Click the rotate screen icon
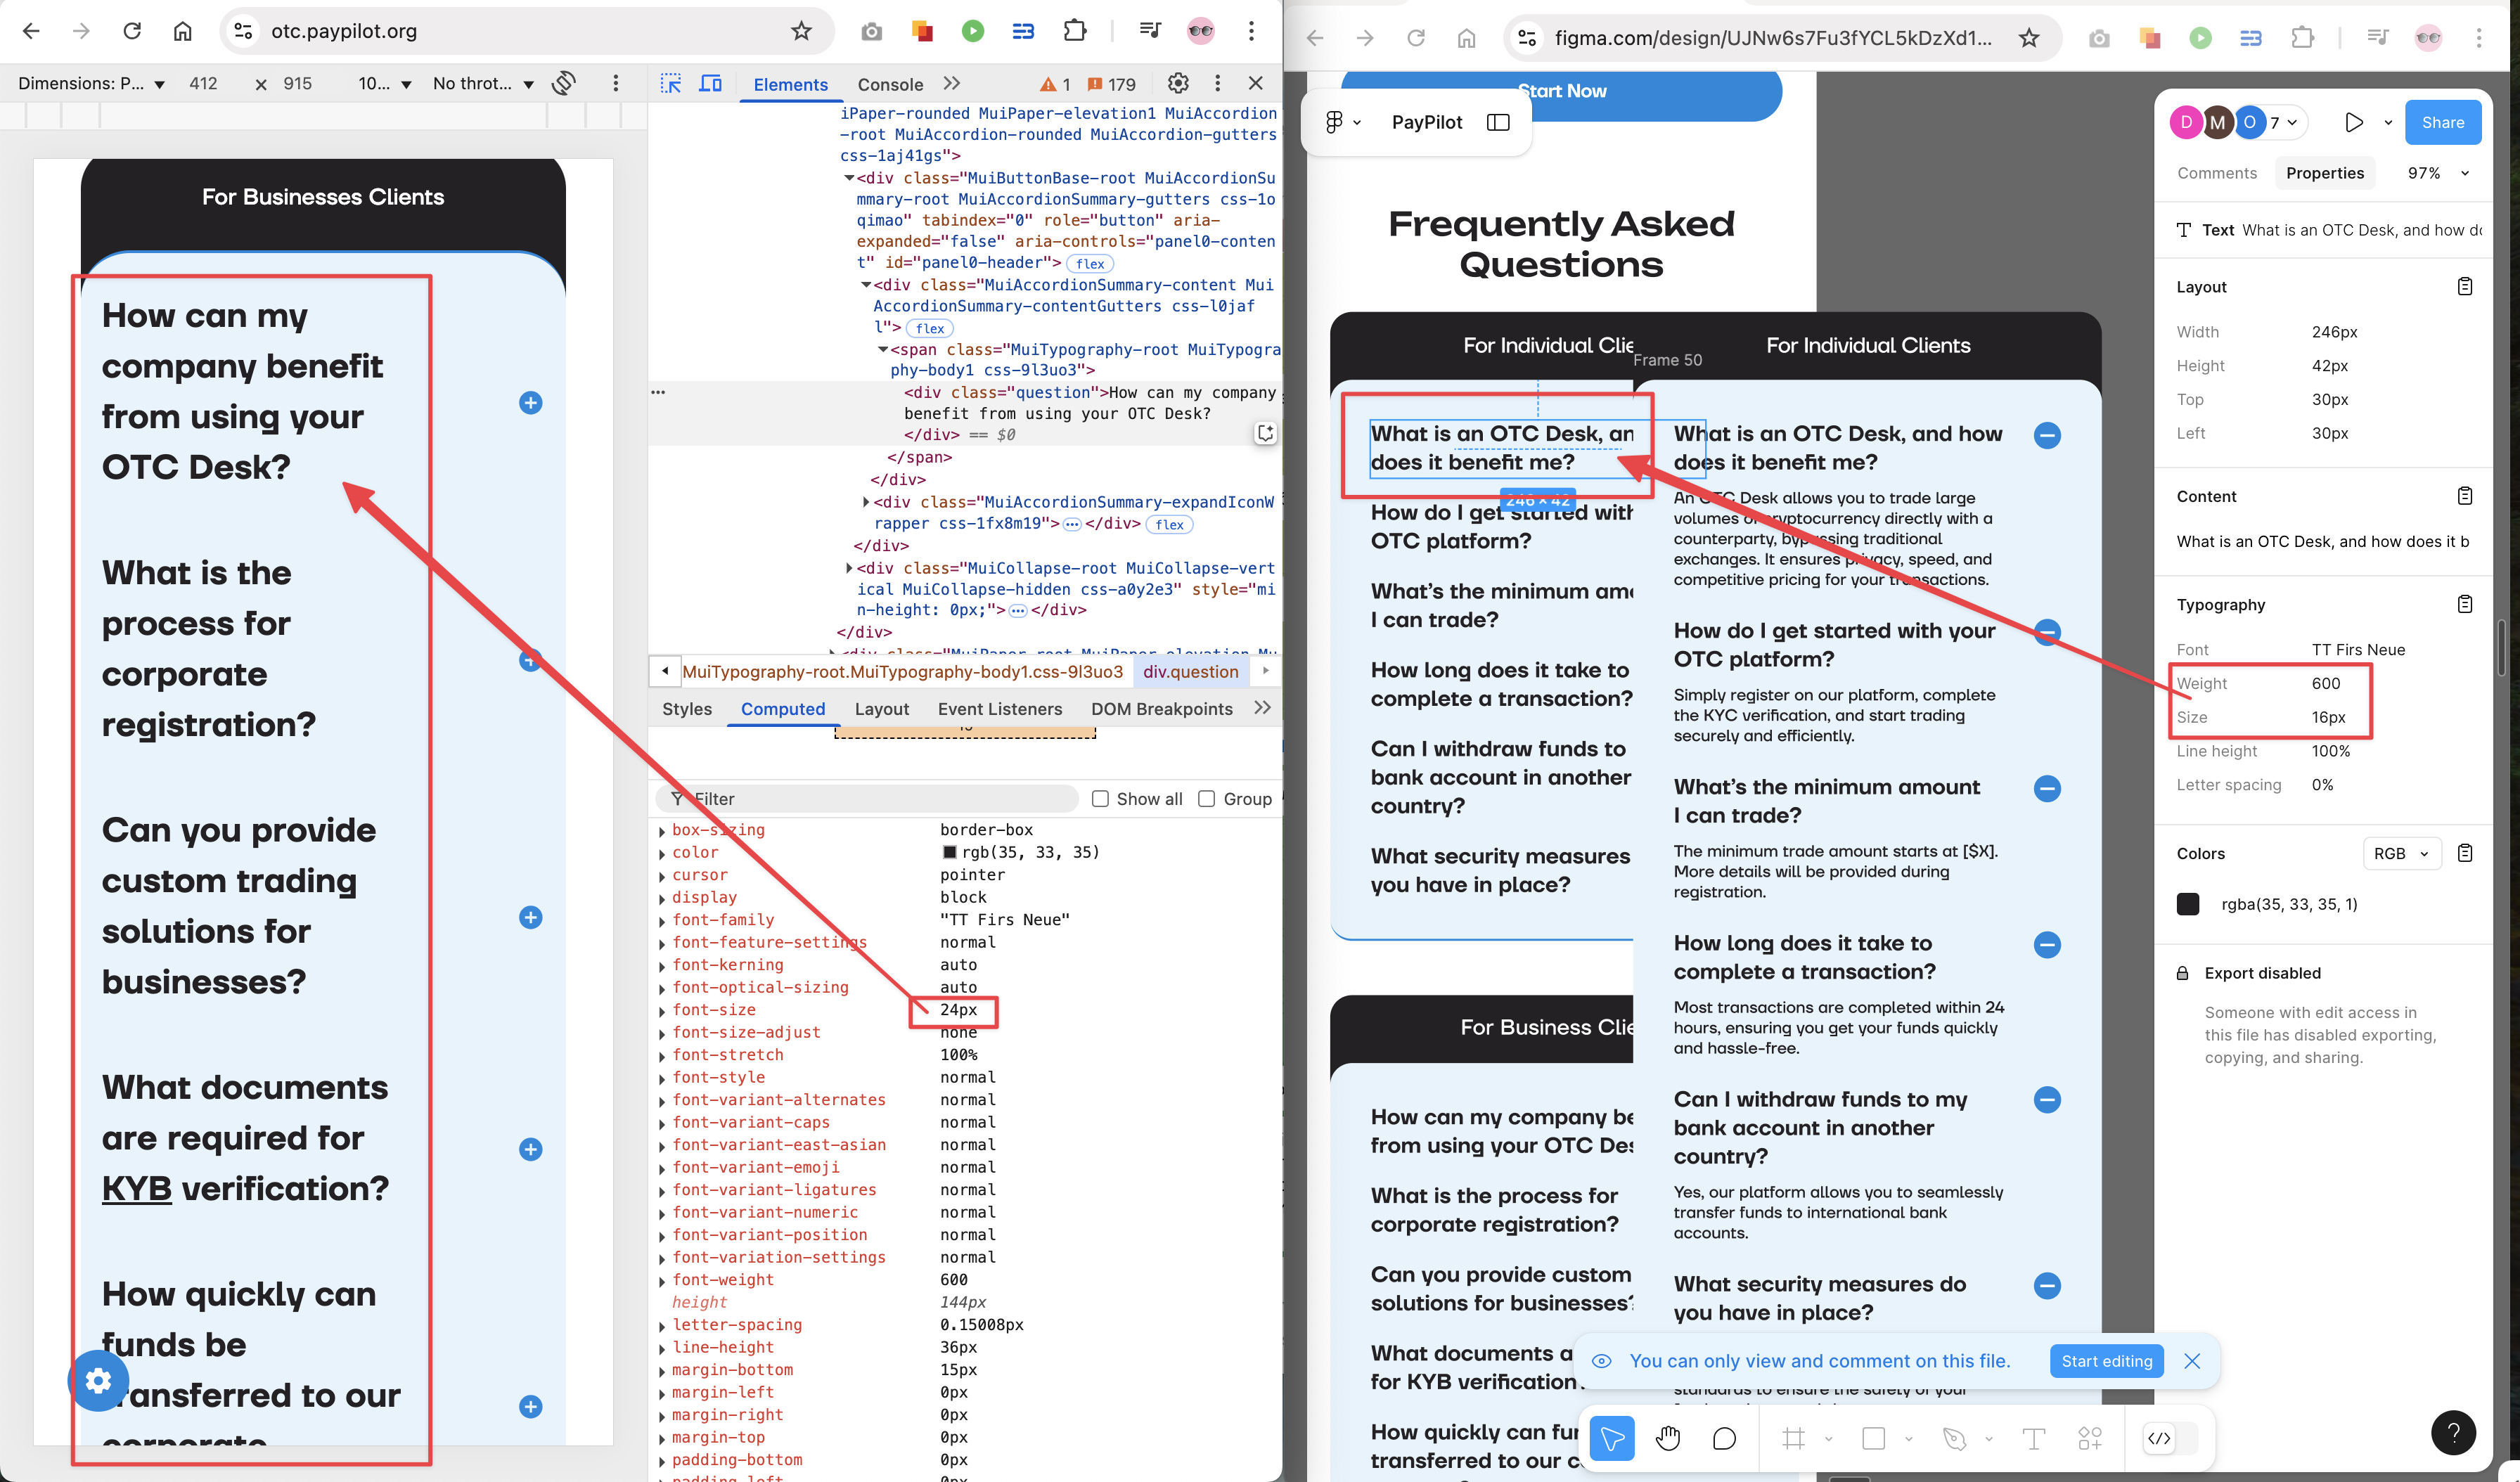Viewport: 2520px width, 1482px height. 564,83
